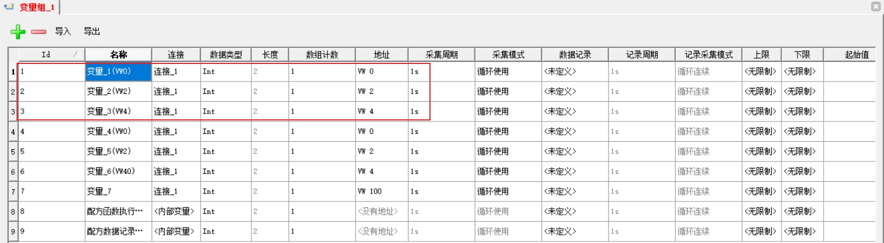
Task: Click the 数据类型 column header
Action: click(226, 54)
